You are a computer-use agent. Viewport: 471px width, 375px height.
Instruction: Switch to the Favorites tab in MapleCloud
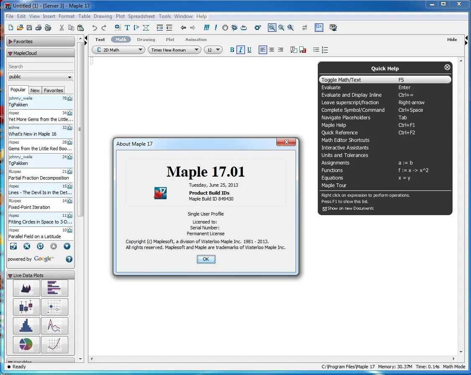53,90
